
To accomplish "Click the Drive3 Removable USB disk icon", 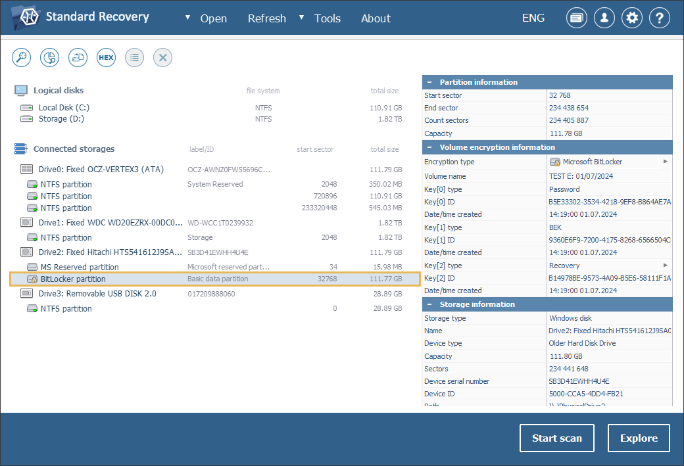I will [26, 293].
